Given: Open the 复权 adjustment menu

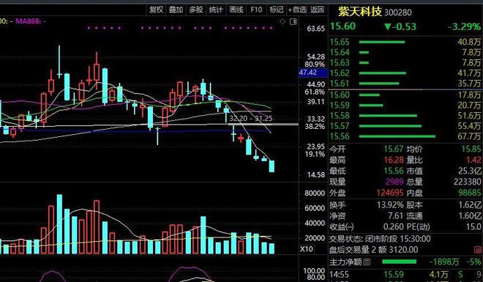Looking at the screenshot, I should point(156,10).
